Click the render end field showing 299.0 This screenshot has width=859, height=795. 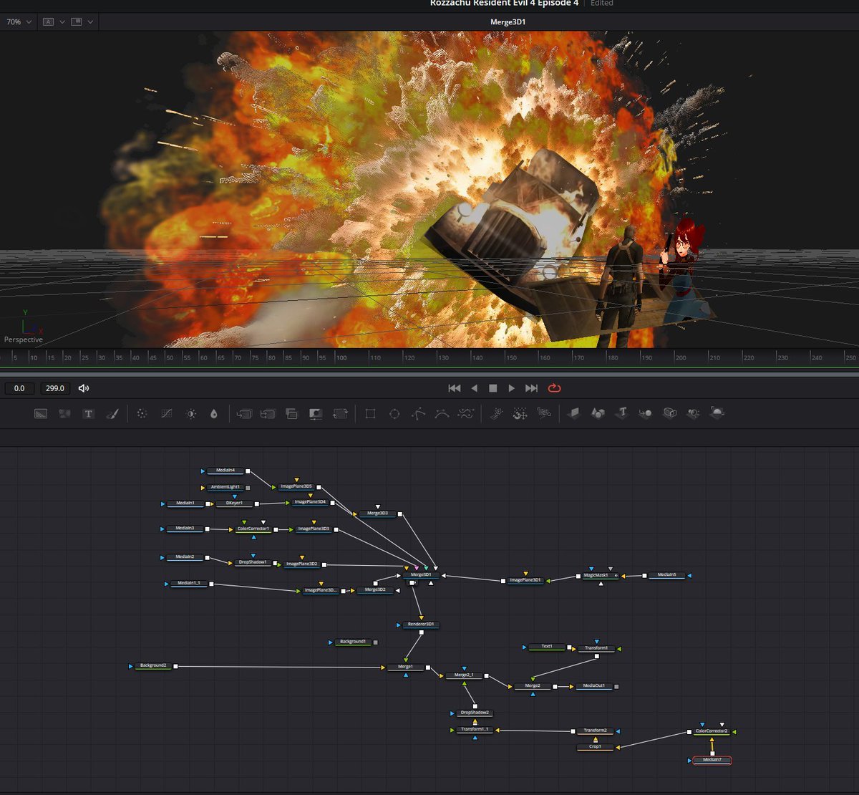(x=55, y=388)
